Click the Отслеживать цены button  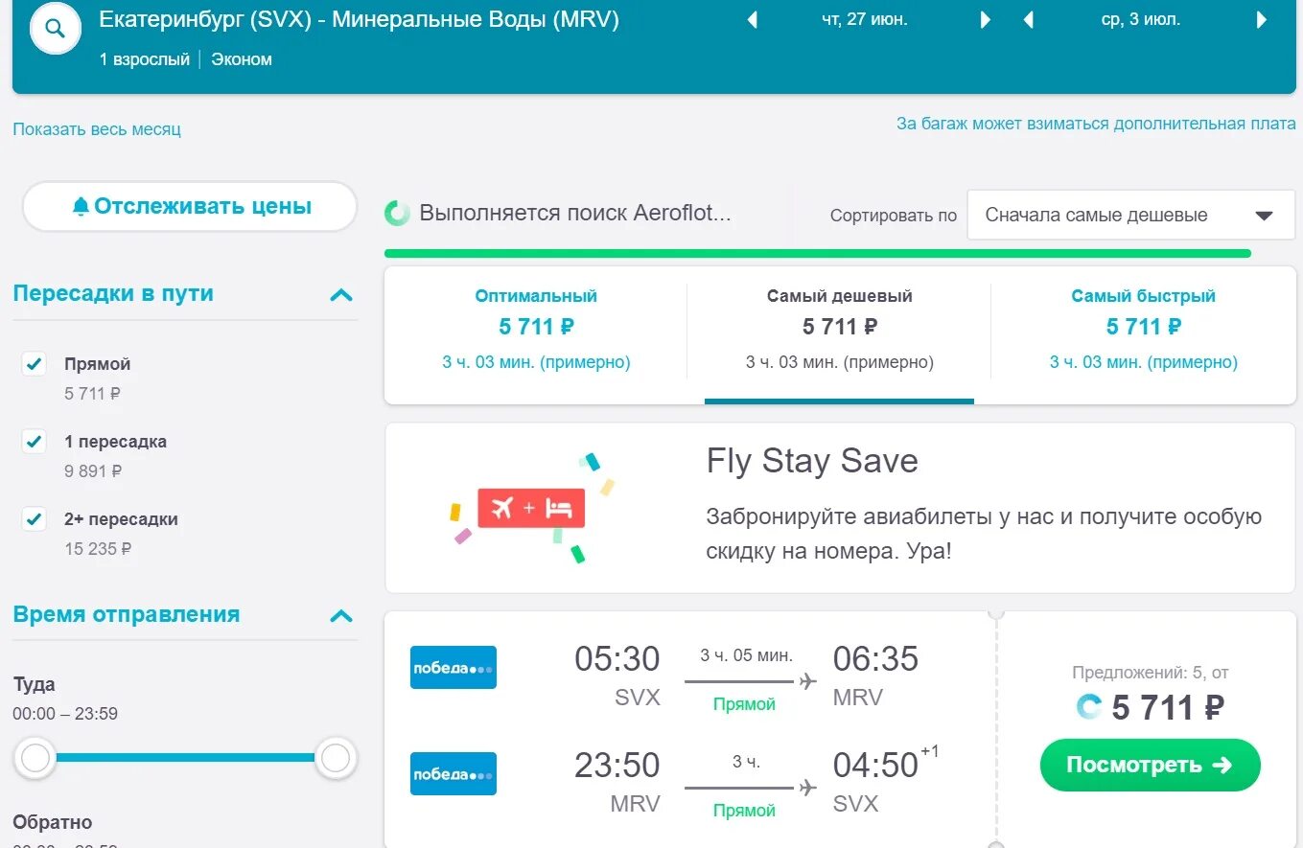point(190,206)
